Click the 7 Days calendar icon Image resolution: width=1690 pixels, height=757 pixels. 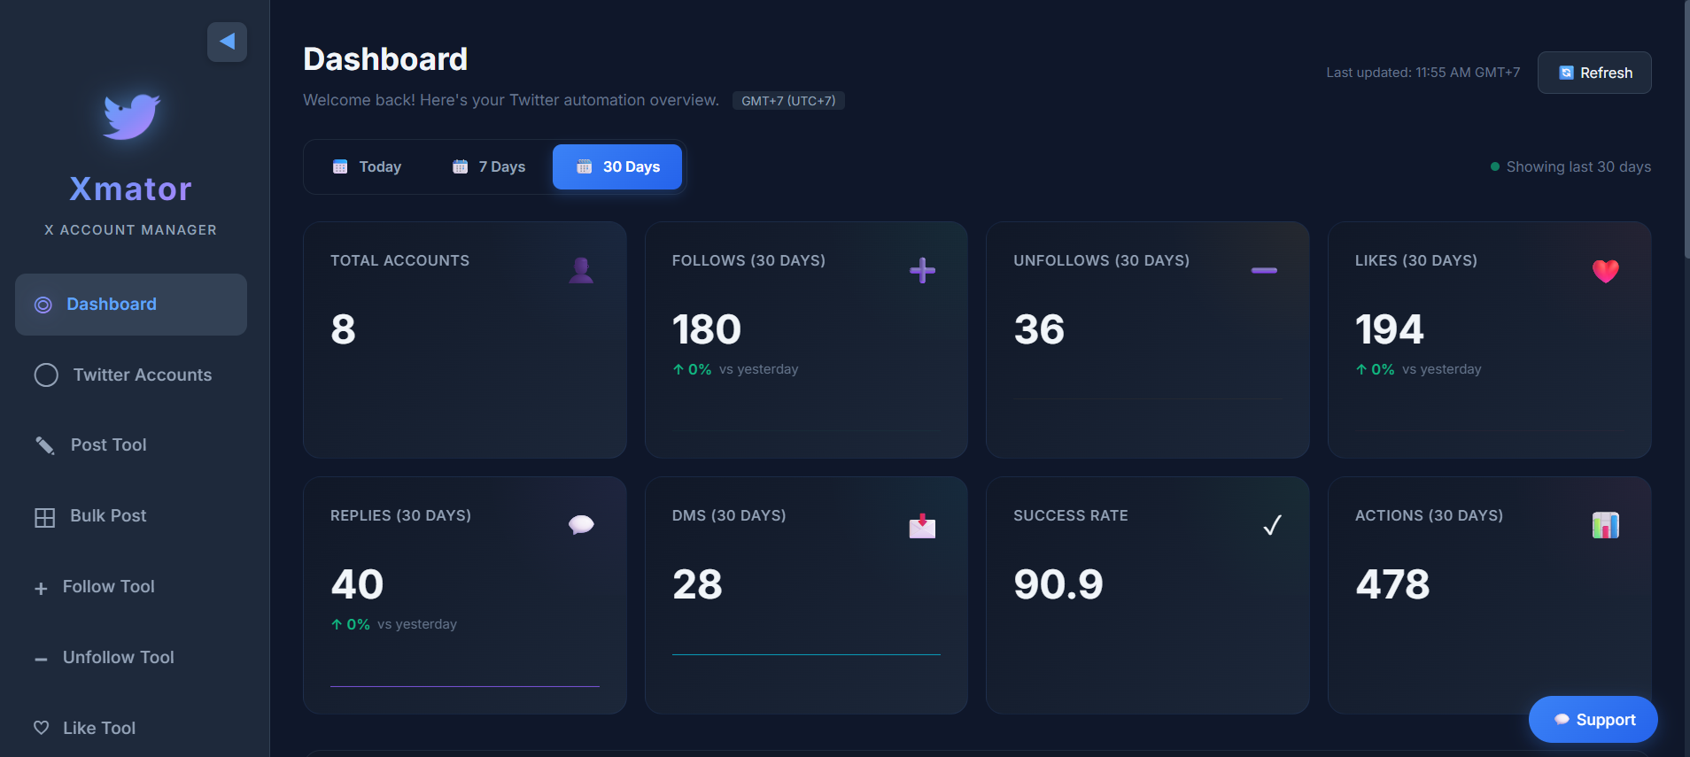[460, 166]
